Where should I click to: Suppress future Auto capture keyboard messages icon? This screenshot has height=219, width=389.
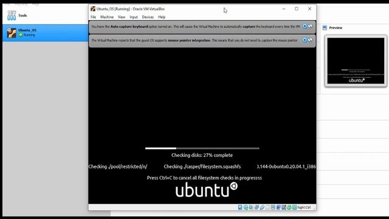310,26
